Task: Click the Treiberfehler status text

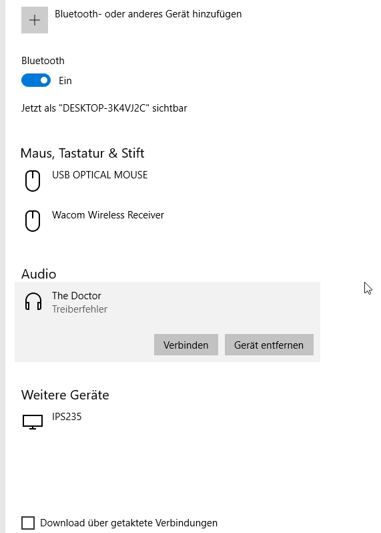Action: pyautogui.click(x=79, y=309)
